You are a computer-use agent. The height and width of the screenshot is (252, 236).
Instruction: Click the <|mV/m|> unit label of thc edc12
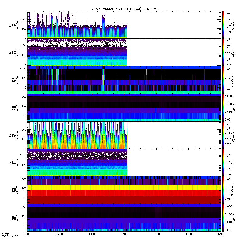coord(232,190)
